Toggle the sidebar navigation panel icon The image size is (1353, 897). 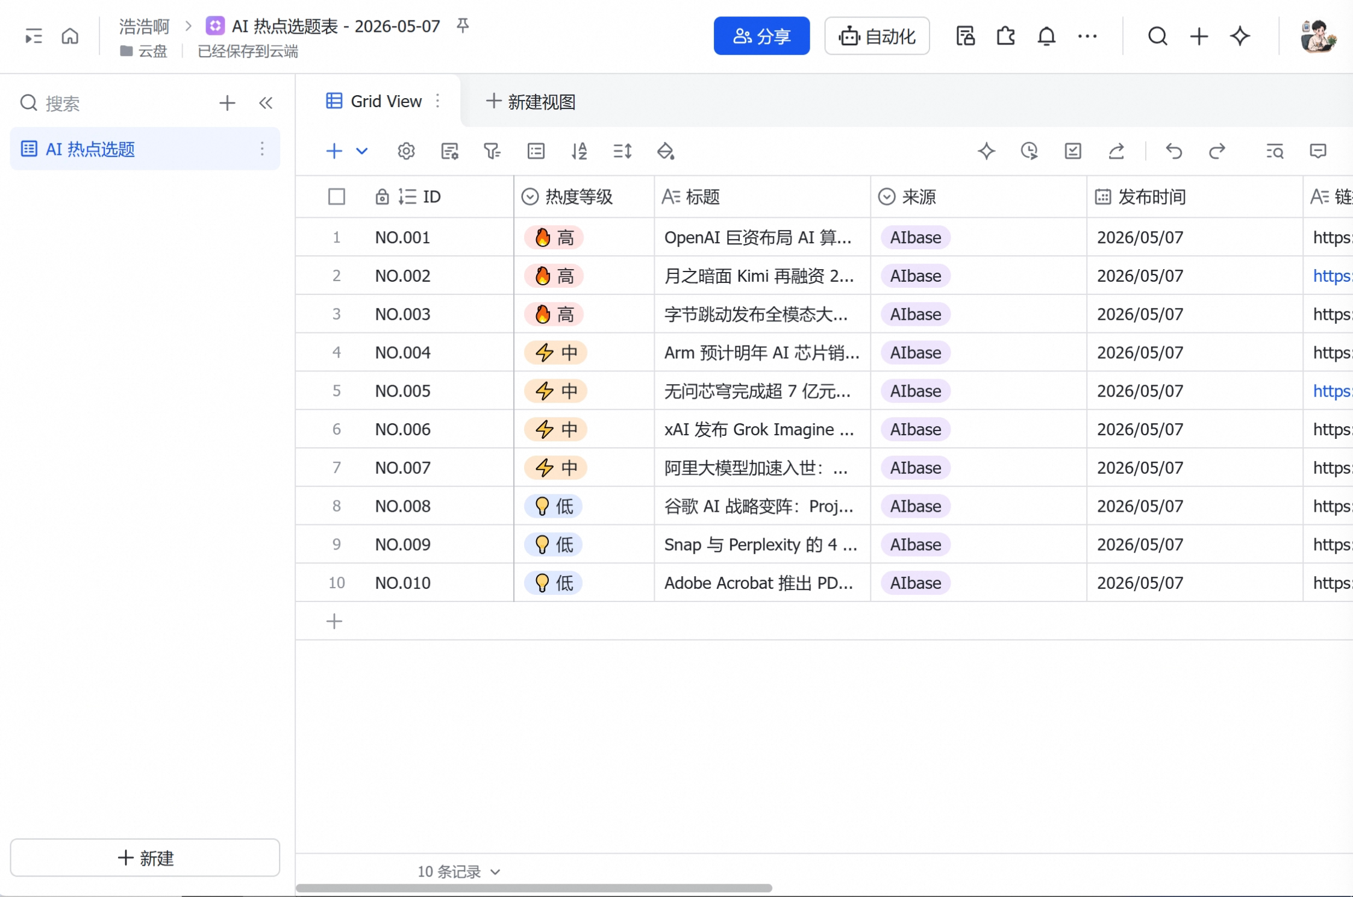[x=33, y=37]
